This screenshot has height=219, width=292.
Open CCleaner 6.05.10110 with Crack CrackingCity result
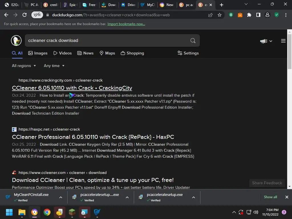point(72,88)
